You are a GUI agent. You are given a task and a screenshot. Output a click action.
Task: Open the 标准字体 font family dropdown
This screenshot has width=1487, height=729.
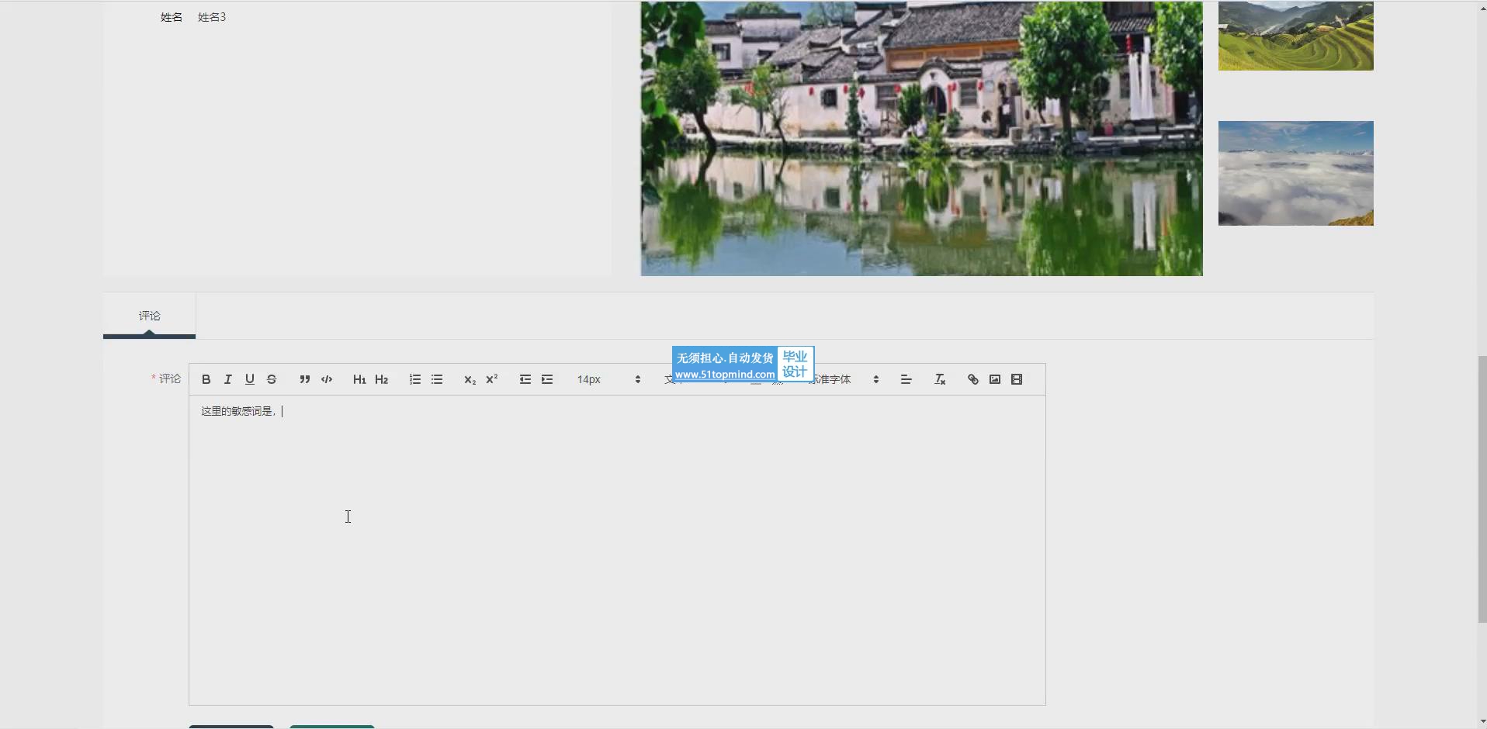tap(843, 379)
